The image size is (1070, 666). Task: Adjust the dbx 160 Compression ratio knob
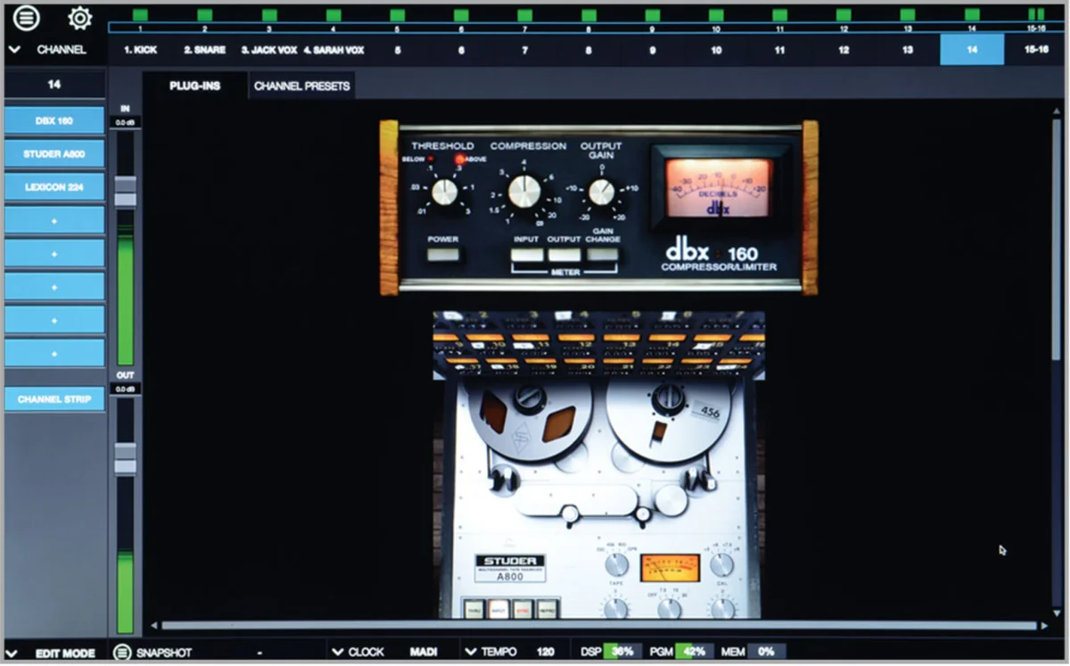pos(524,190)
